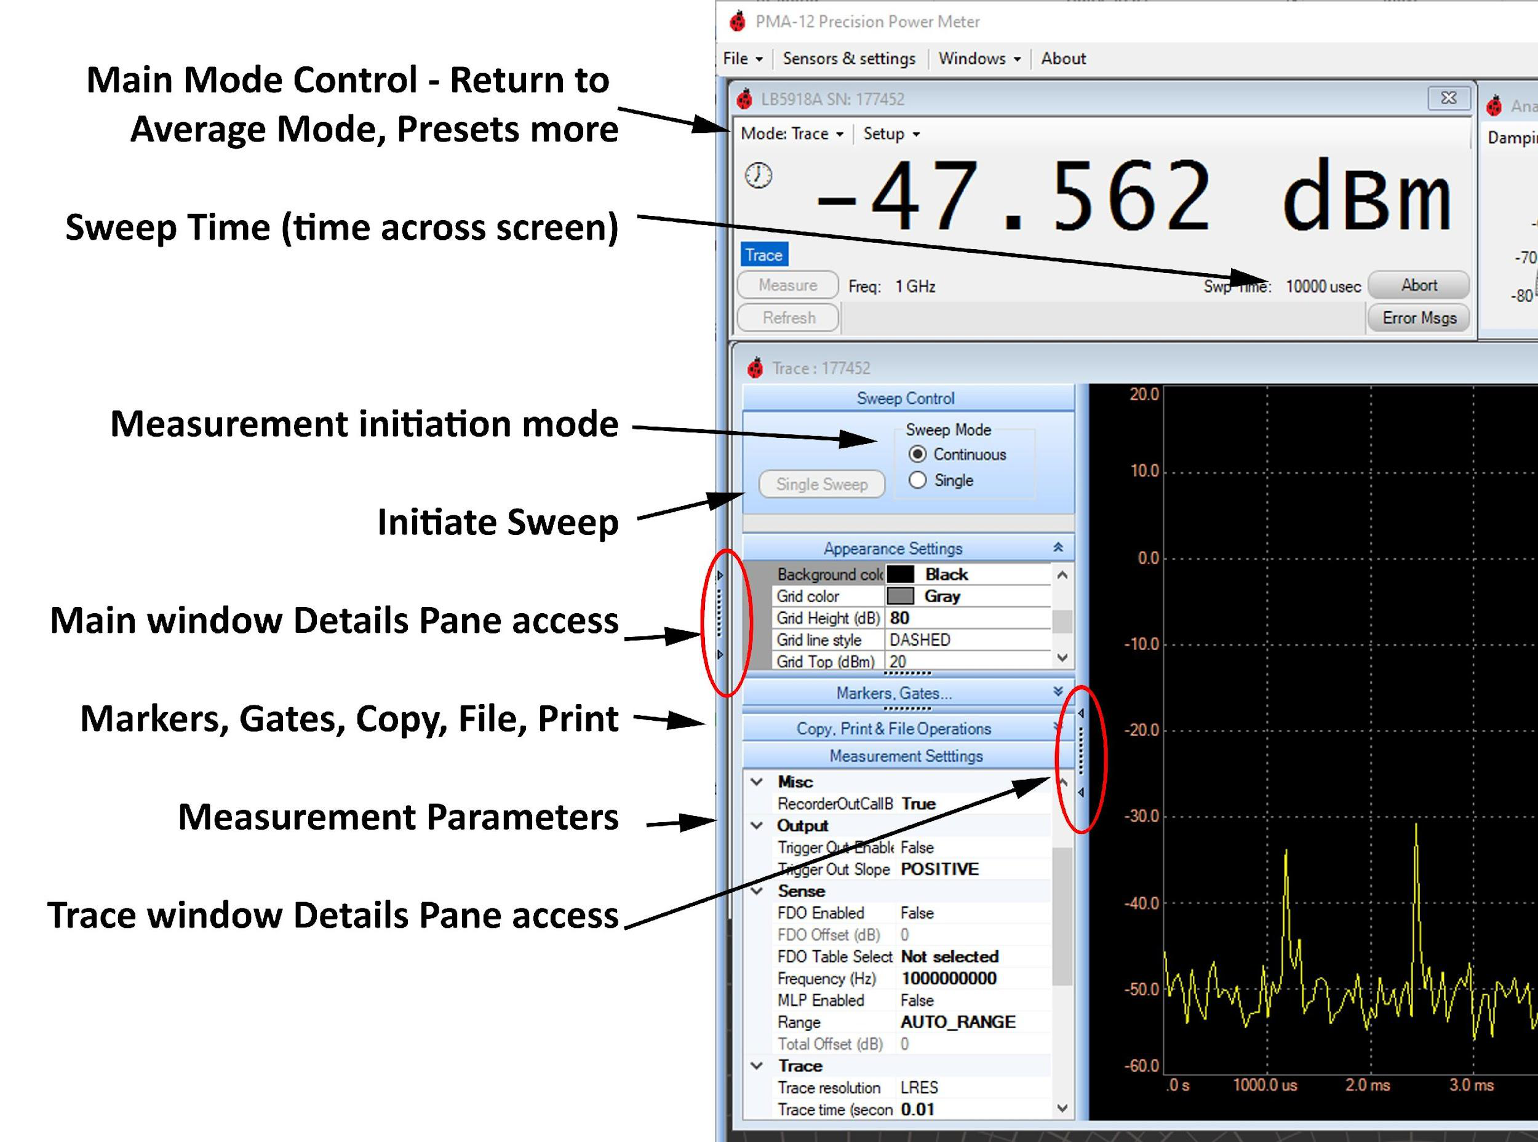Click the blue Trace mode label
Image resolution: width=1538 pixels, height=1142 pixels.
764,255
